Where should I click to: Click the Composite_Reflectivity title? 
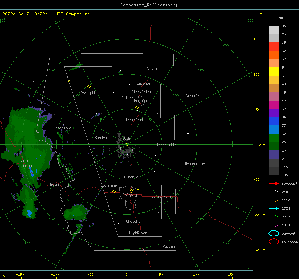[149, 5]
